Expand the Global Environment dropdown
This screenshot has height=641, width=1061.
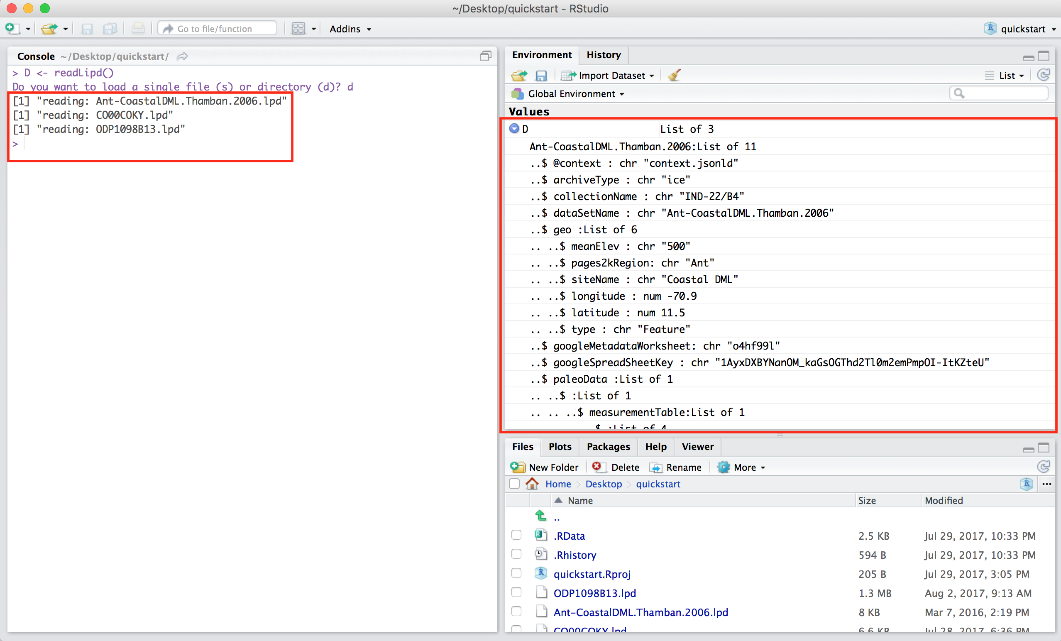pos(573,94)
